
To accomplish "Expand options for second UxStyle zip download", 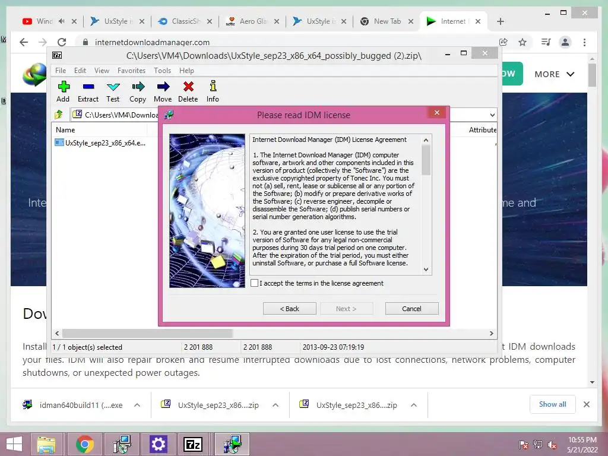I will coord(414,405).
